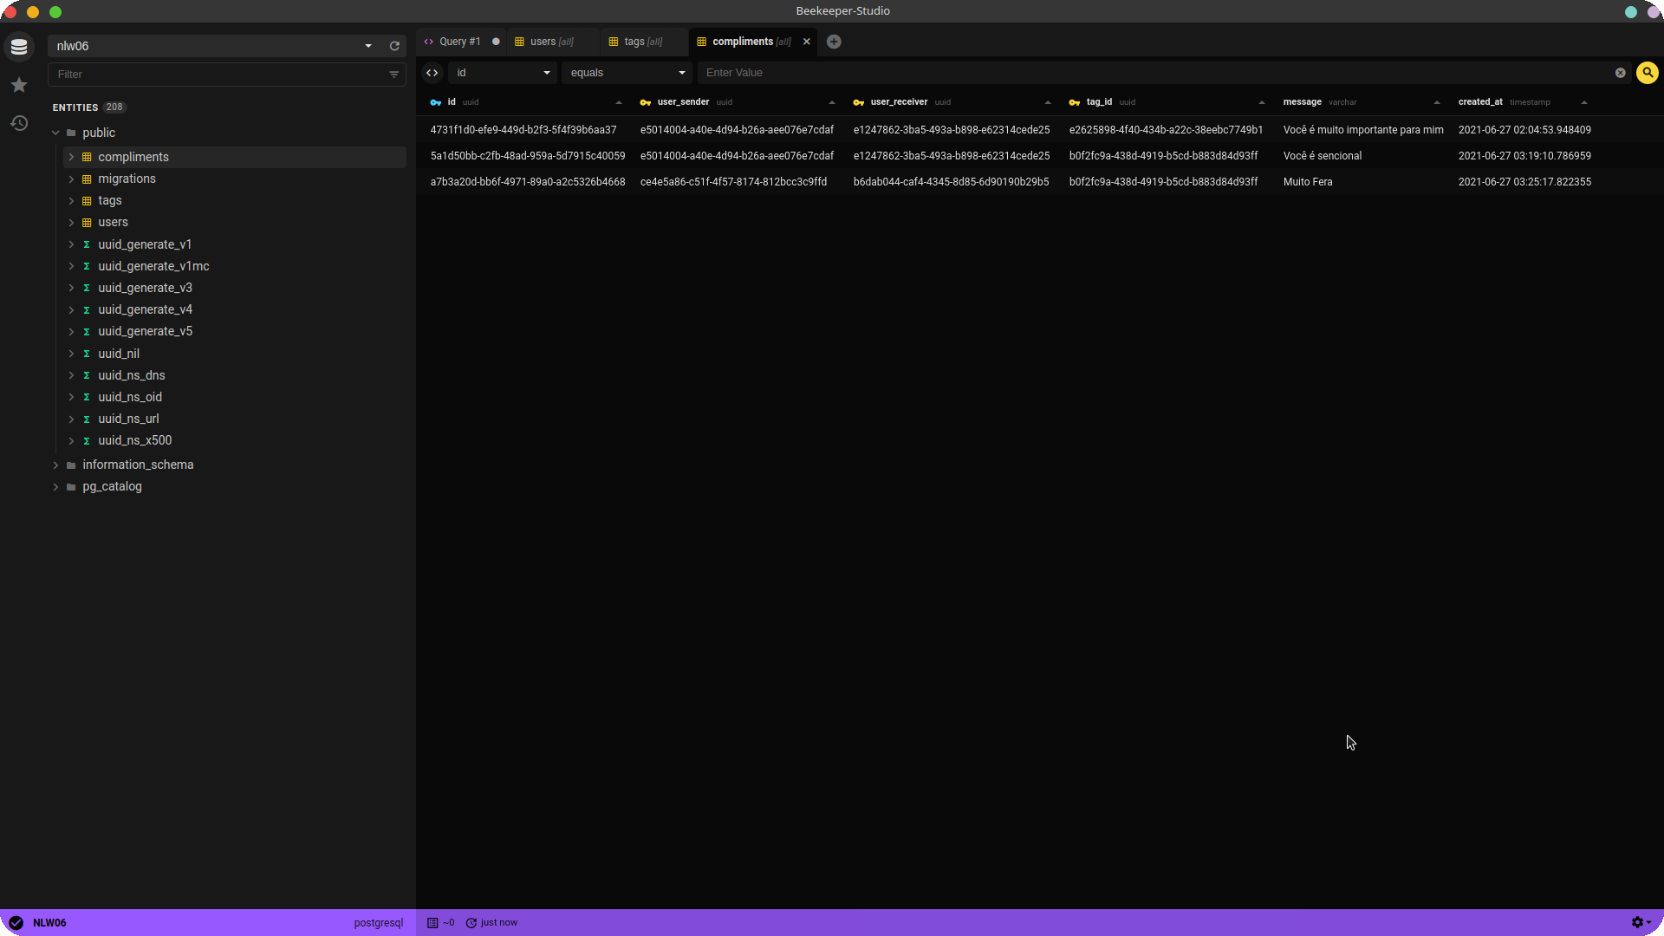Image resolution: width=1664 pixels, height=936 pixels.
Task: Open saved favorites via the star icon
Action: point(18,84)
